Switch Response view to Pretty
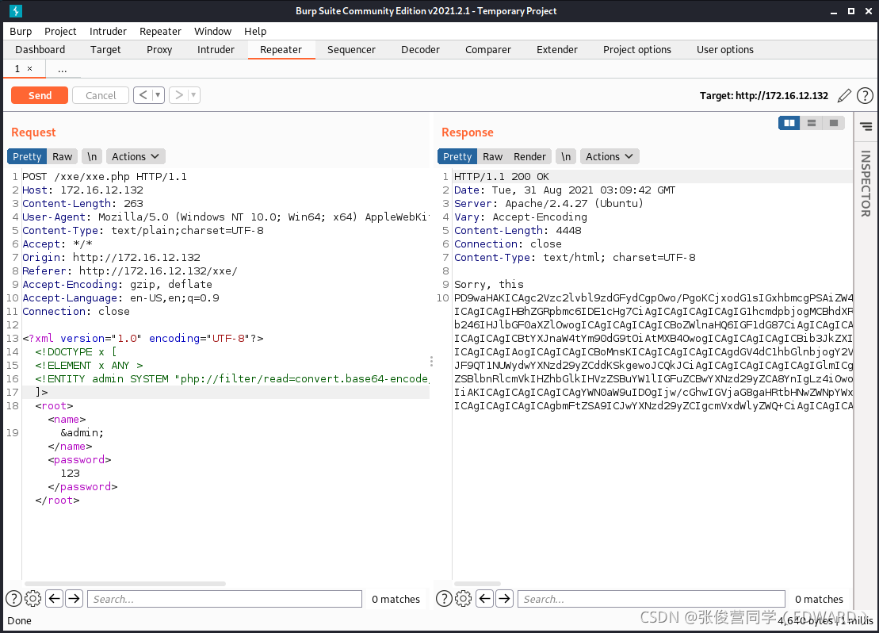 457,156
